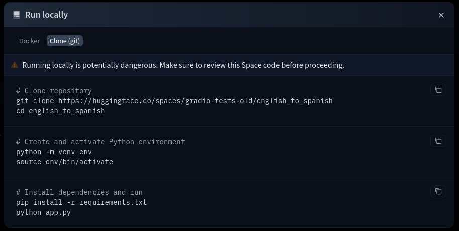The width and height of the screenshot is (459, 231).
Task: Switch to the Docker tab
Action: (x=29, y=41)
